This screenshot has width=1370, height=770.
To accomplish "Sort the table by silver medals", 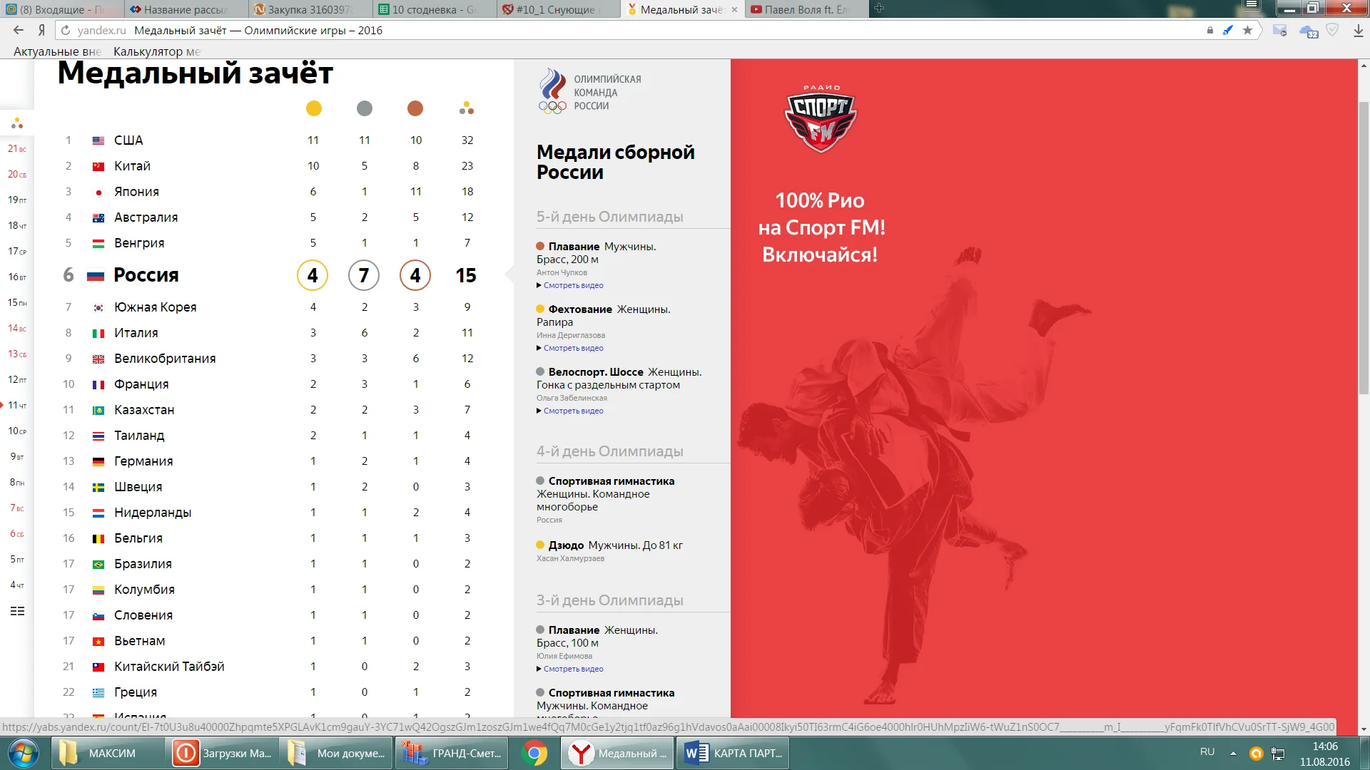I will coord(365,108).
